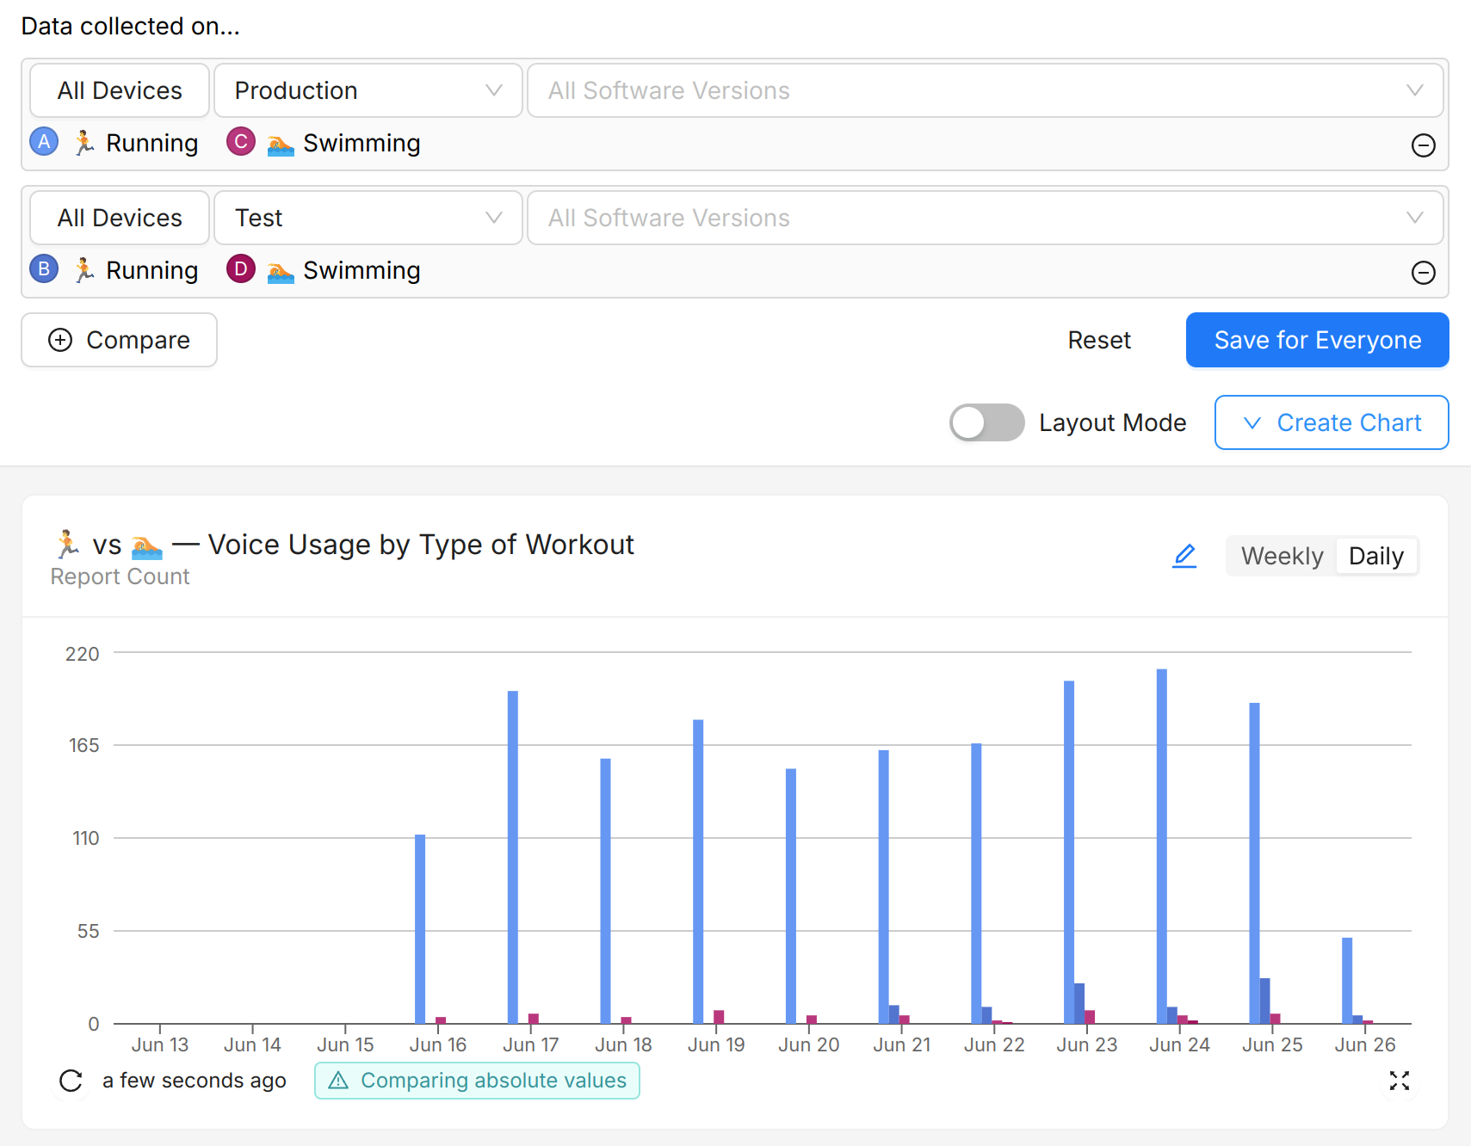Select the Swimming series badge C
The width and height of the screenshot is (1471, 1146).
pyautogui.click(x=240, y=142)
